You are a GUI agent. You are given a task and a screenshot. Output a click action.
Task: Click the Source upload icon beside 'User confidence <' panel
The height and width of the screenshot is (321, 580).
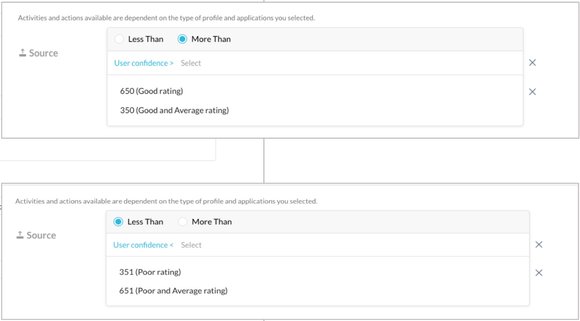[x=20, y=235]
